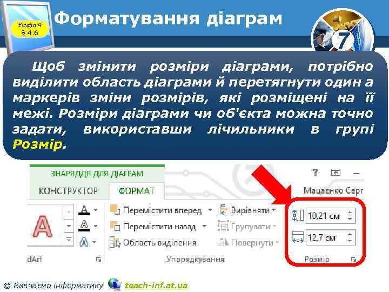Open Область виділення pane

point(159,243)
